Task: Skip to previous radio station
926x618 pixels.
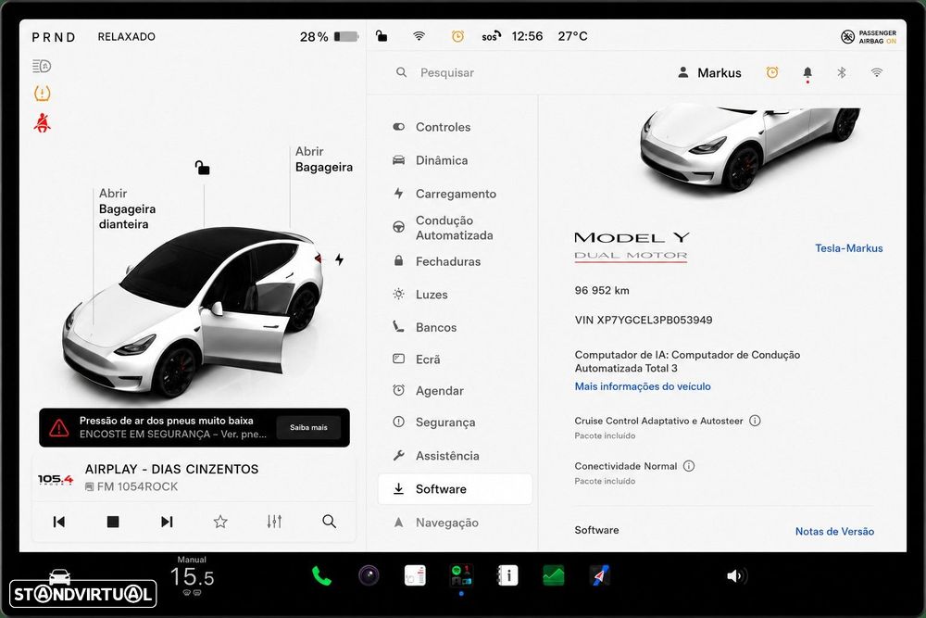Action: tap(59, 522)
